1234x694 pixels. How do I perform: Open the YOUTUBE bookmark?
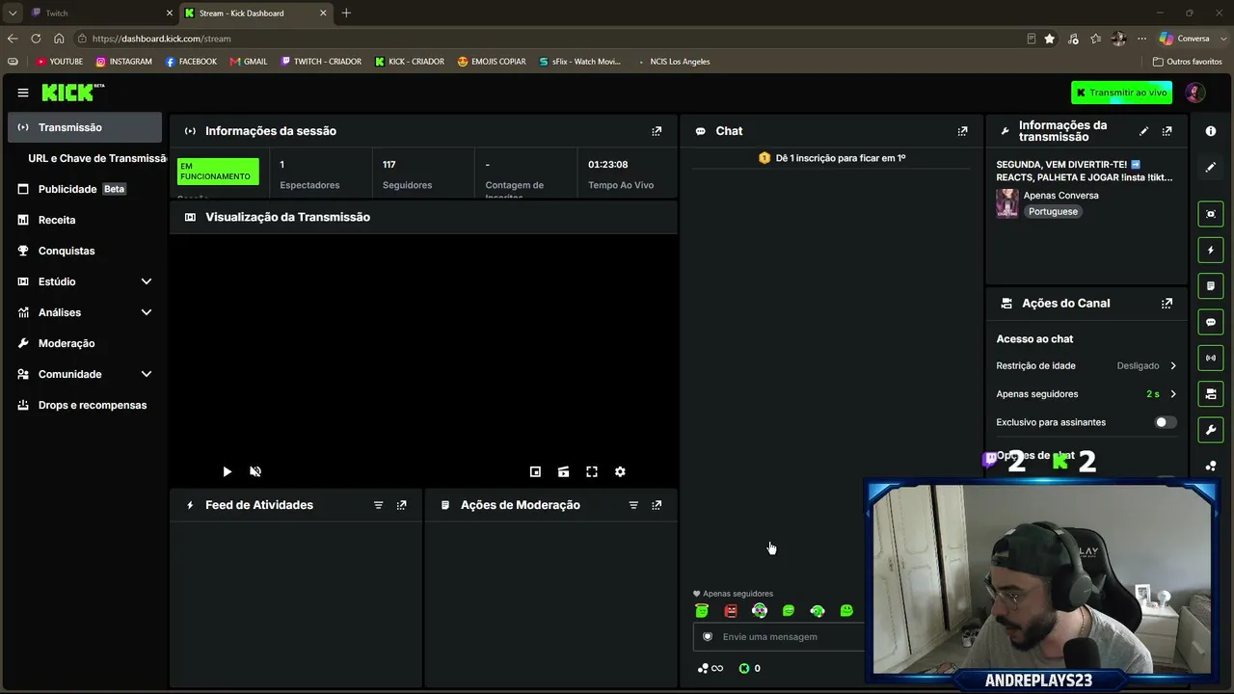point(59,62)
